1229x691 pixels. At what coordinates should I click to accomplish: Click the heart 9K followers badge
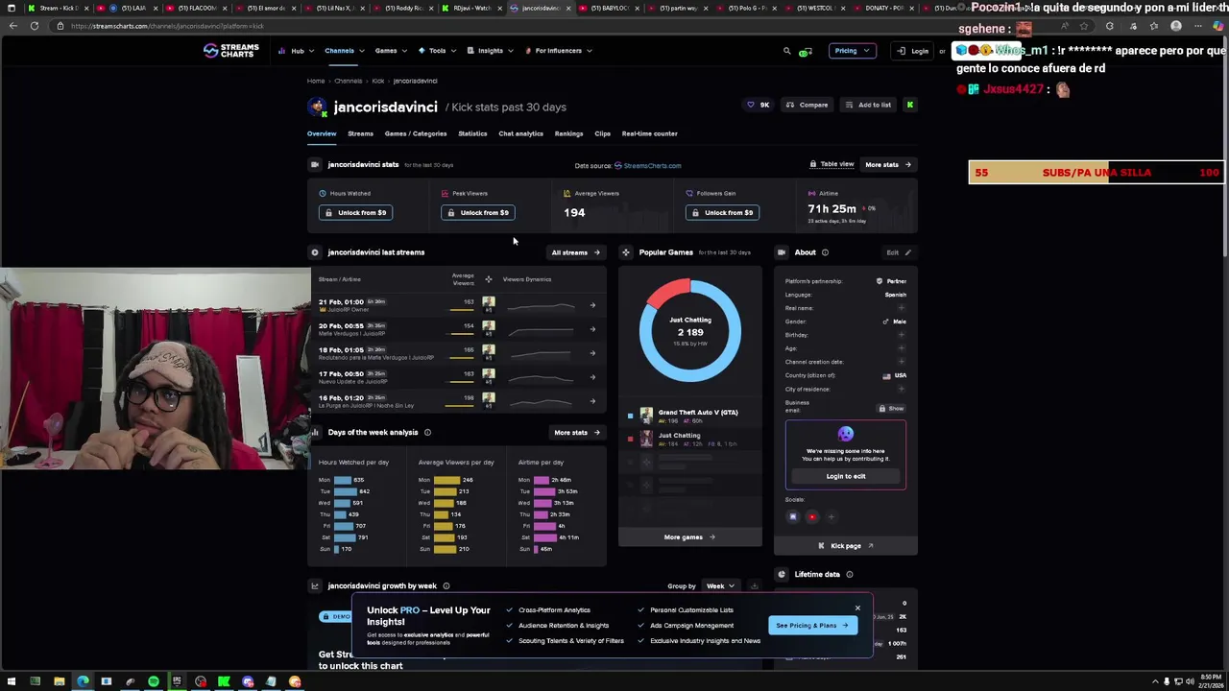(x=758, y=105)
